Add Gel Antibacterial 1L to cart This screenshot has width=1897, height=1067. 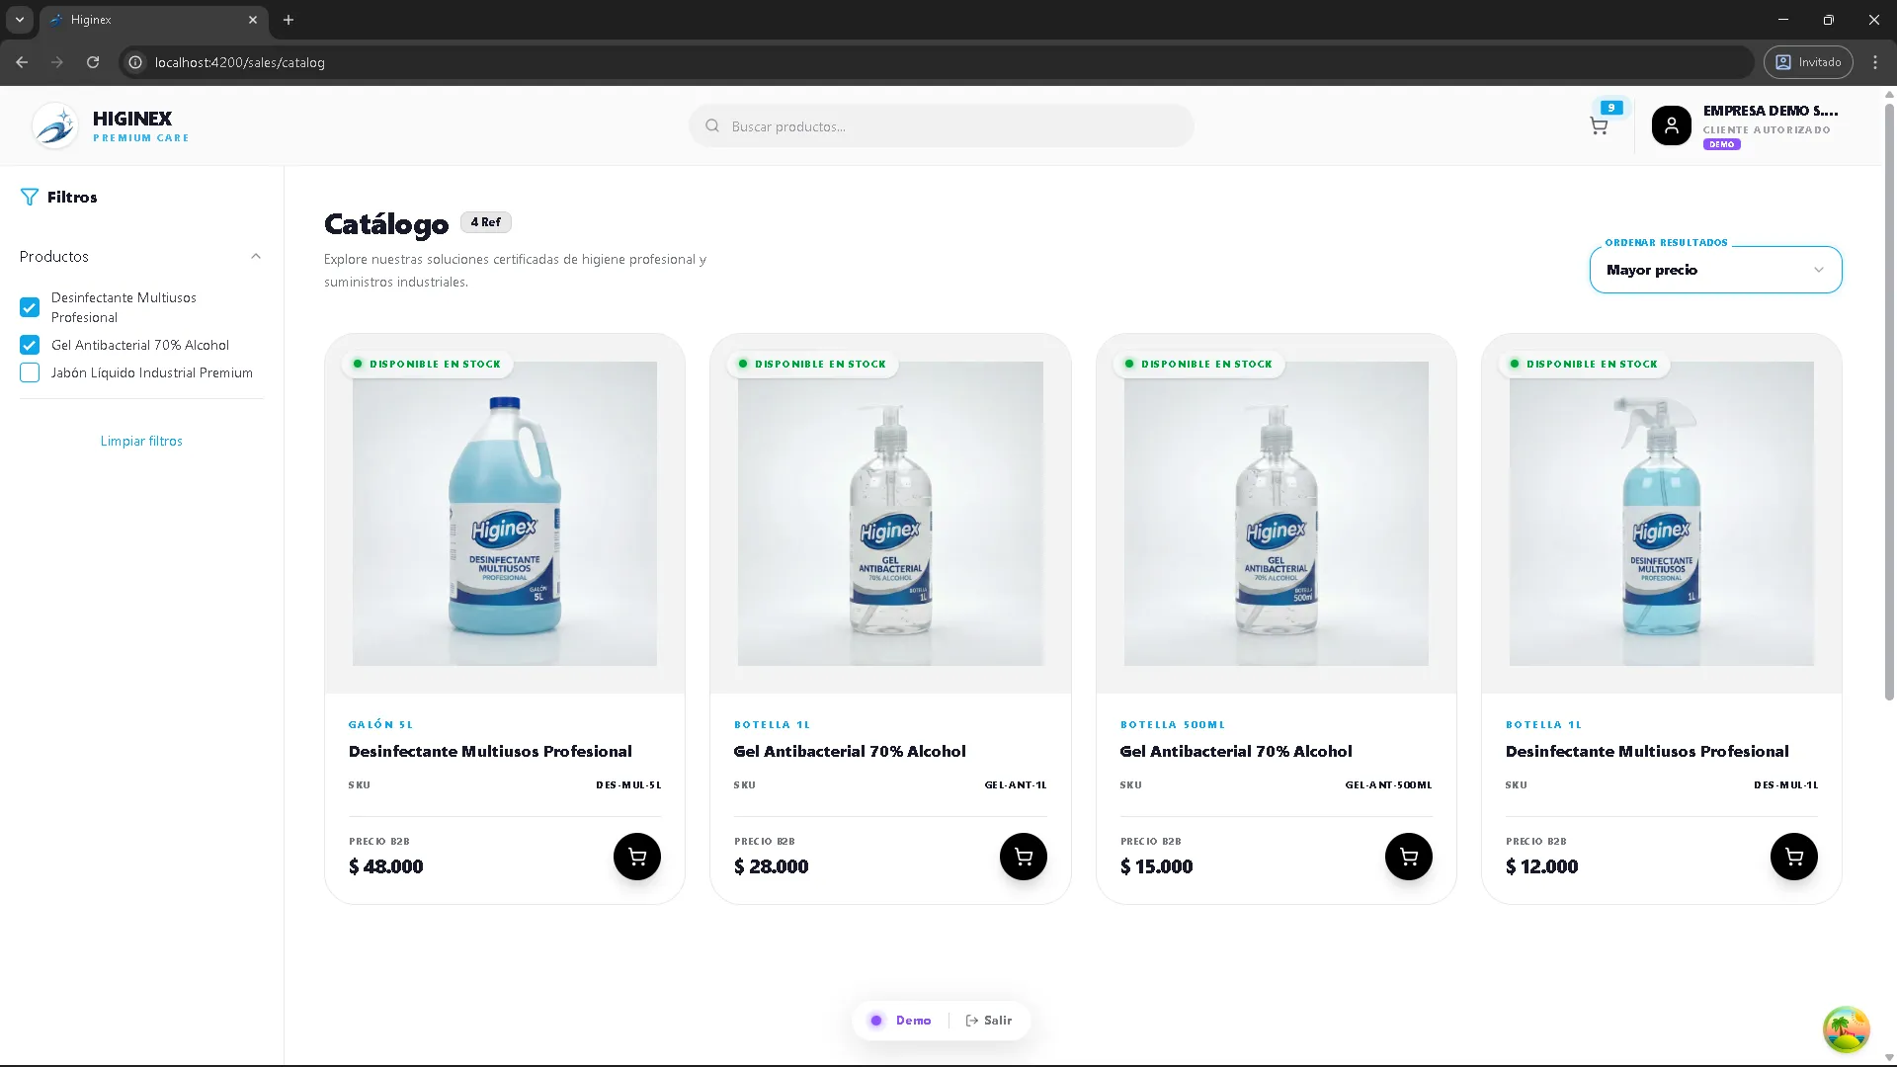click(1023, 857)
